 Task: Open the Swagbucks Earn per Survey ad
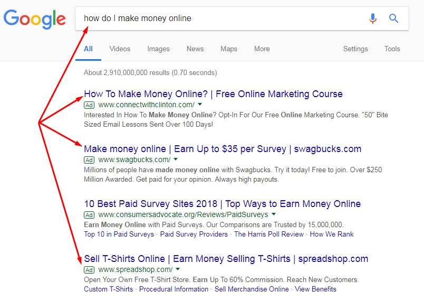pyautogui.click(x=222, y=149)
